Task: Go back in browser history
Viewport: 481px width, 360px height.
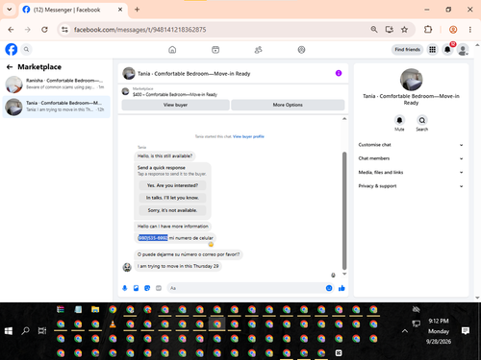Action: coord(11,30)
